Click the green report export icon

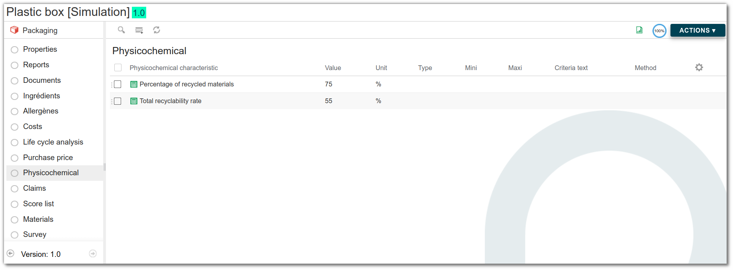pos(639,30)
